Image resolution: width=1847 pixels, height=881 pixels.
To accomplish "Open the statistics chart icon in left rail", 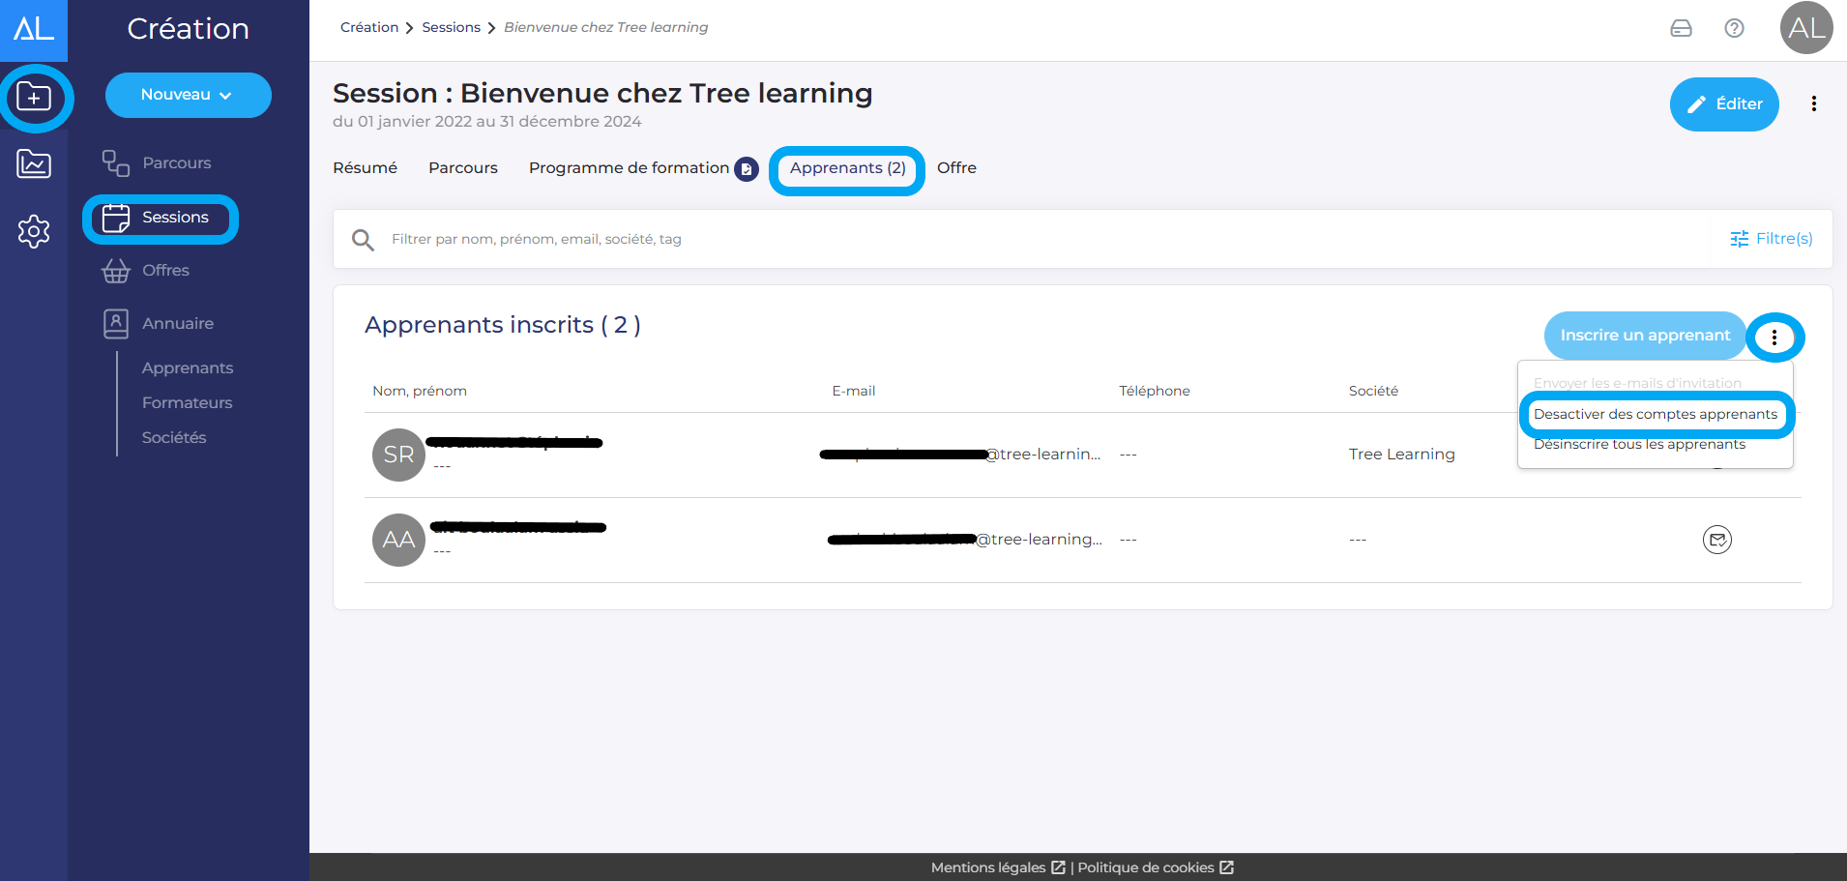I will 34,163.
